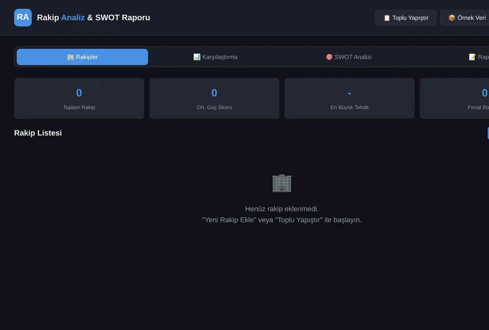Click the memo icon on the Rapor tab

473,57
